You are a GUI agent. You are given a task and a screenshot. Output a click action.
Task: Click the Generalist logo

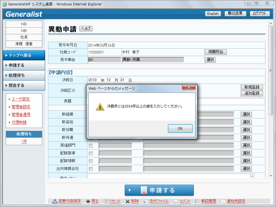(x=24, y=14)
